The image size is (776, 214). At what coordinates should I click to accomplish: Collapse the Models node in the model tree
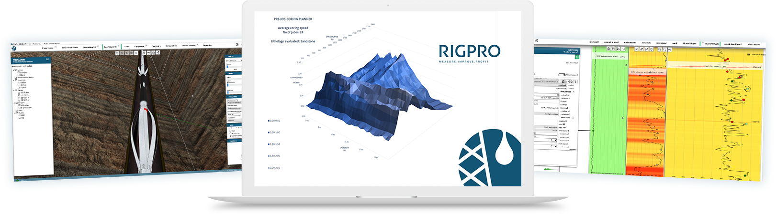(14, 112)
